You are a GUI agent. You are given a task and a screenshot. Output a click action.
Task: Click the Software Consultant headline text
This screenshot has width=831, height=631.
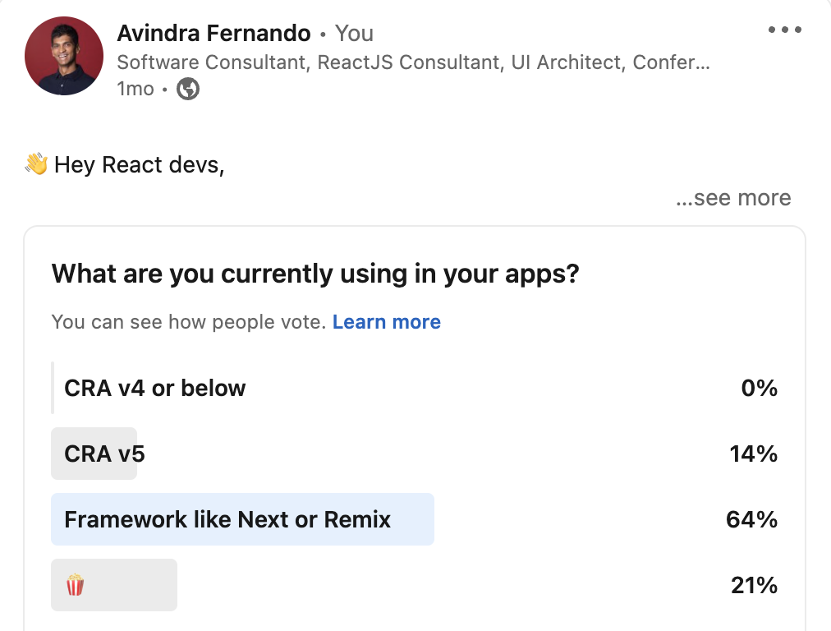412,62
